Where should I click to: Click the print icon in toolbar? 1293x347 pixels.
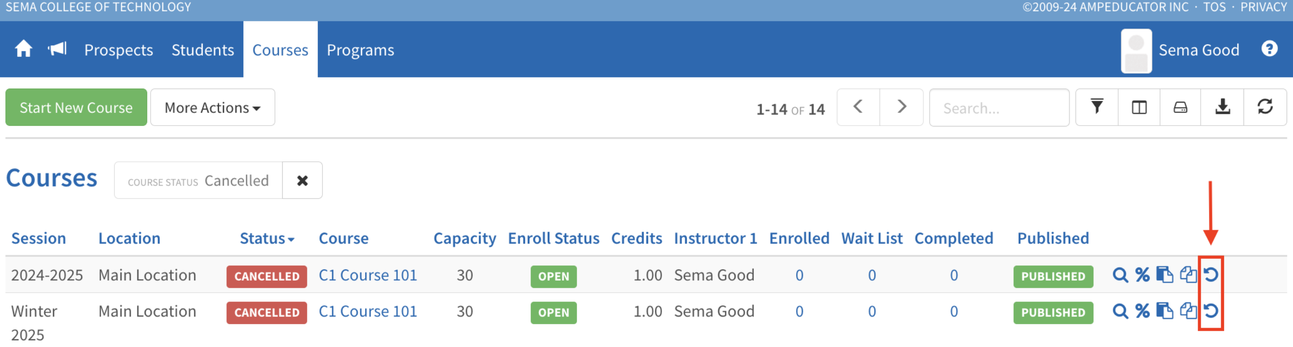click(1180, 107)
